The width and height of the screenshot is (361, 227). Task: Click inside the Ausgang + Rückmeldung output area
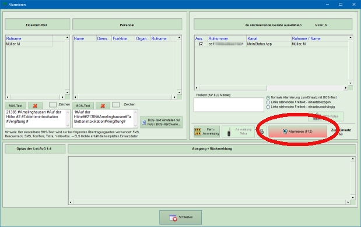click(x=209, y=178)
